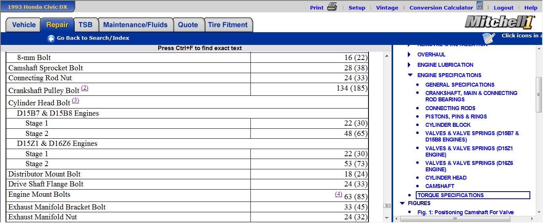
Task: Open Valves & Valve Springs (D15Z1 Engine)
Action: (x=469, y=151)
